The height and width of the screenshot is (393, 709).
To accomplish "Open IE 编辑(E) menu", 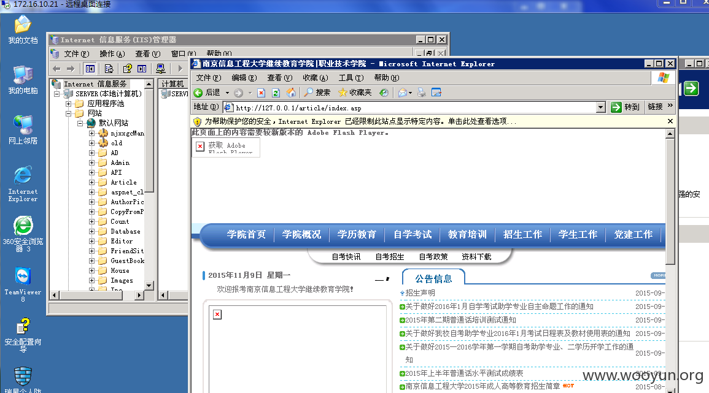I will click(244, 78).
